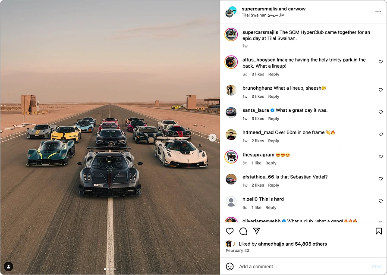Reply to efstathiou_66's comment
387x275 pixels.
pyautogui.click(x=274, y=185)
